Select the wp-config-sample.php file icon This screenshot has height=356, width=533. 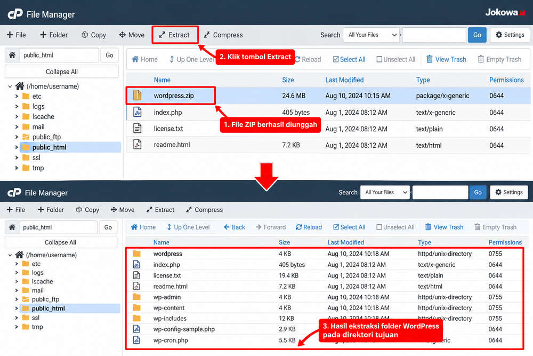coord(136,329)
